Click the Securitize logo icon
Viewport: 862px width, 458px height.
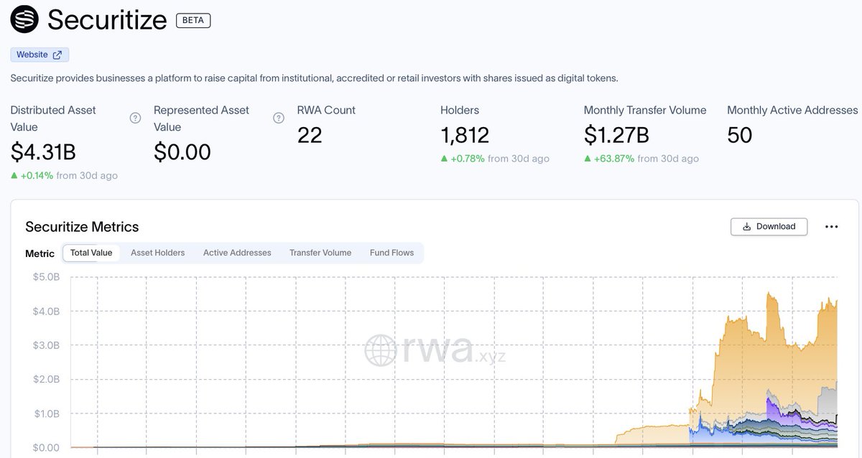tap(24, 19)
